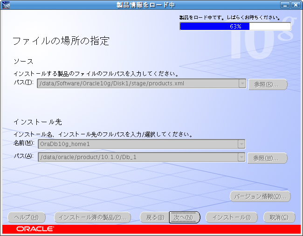Click the installer window menu icon in title bar

[6, 5]
